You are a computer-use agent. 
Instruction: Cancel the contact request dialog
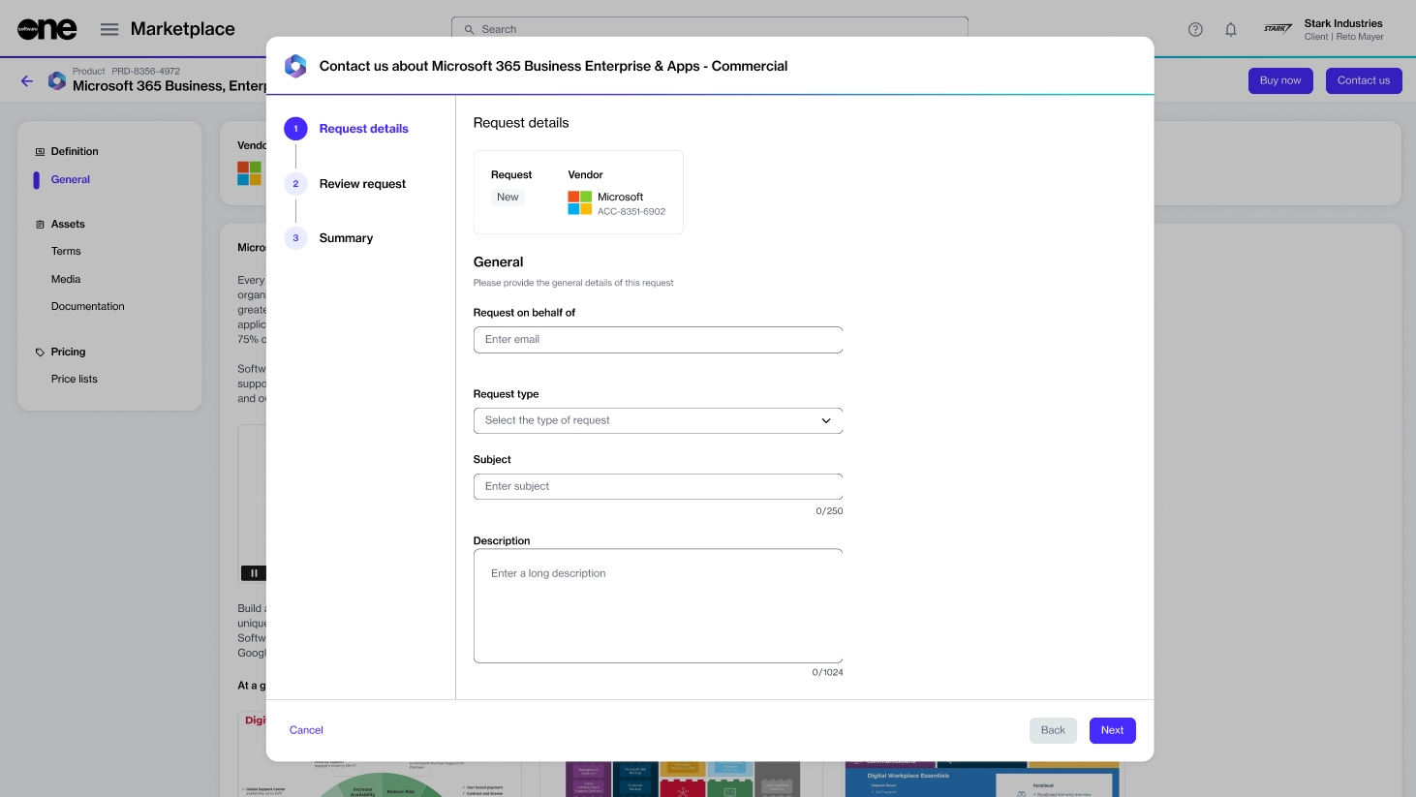306,730
